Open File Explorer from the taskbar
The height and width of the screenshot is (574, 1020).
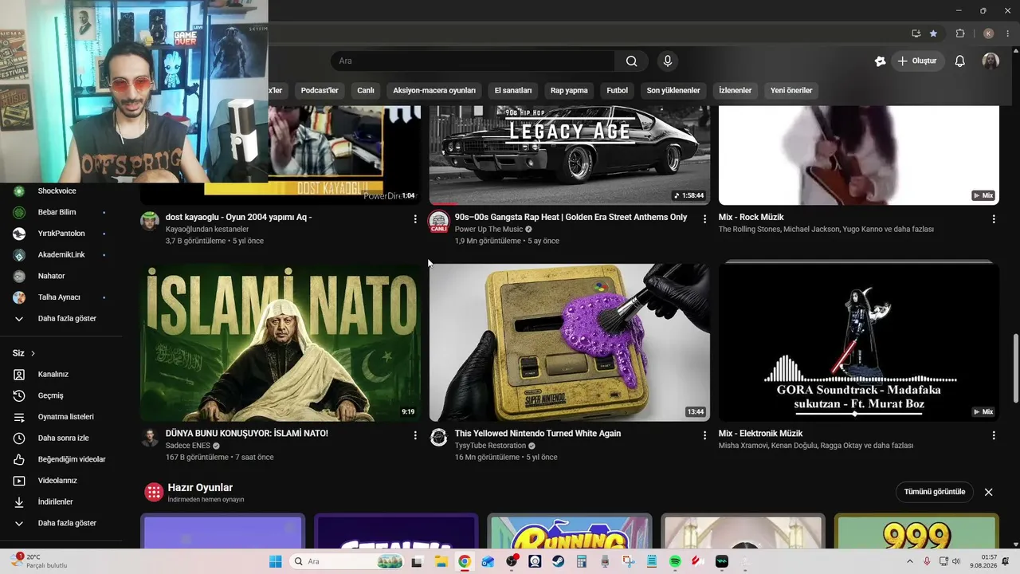coord(441,561)
